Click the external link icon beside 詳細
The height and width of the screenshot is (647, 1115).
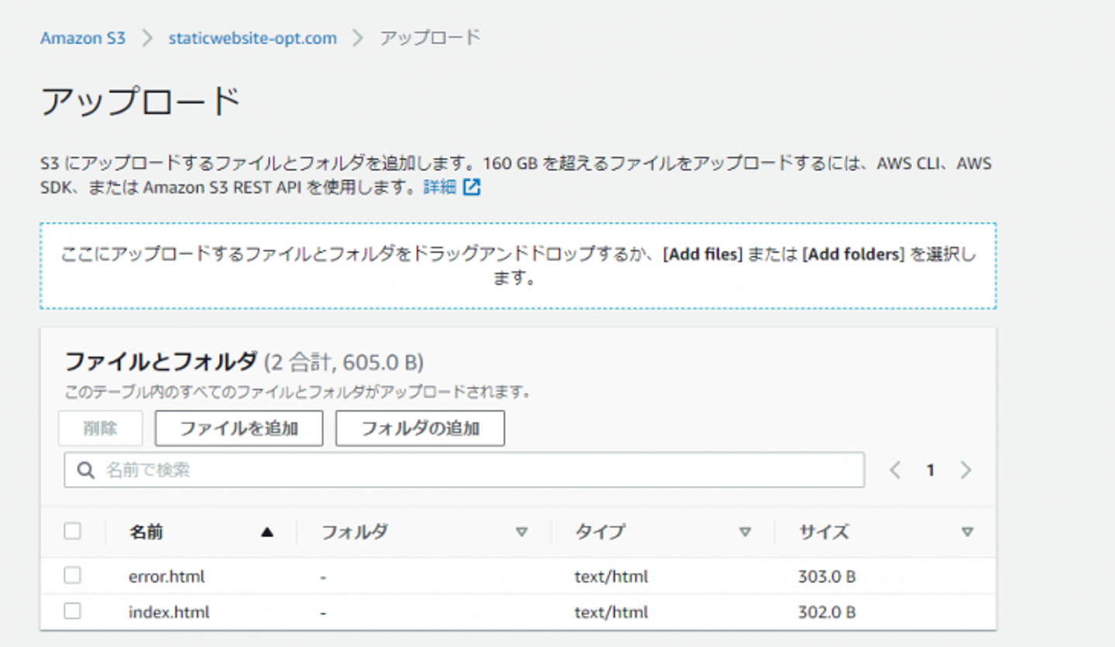point(472,187)
